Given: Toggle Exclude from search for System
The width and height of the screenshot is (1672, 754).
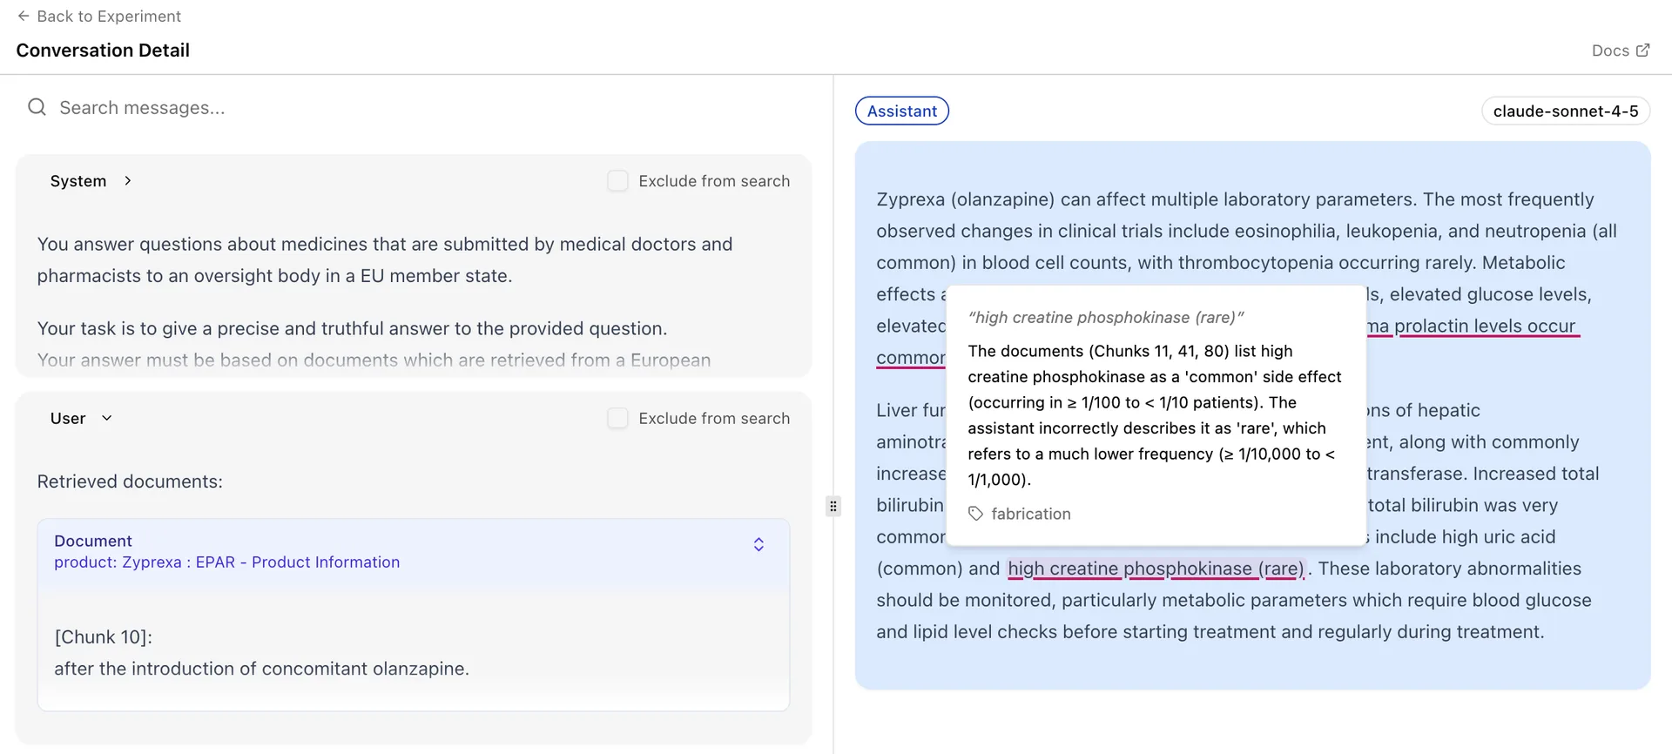Looking at the screenshot, I should (617, 180).
